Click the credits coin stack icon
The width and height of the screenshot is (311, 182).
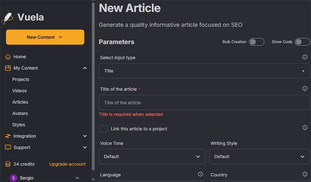pos(8,164)
